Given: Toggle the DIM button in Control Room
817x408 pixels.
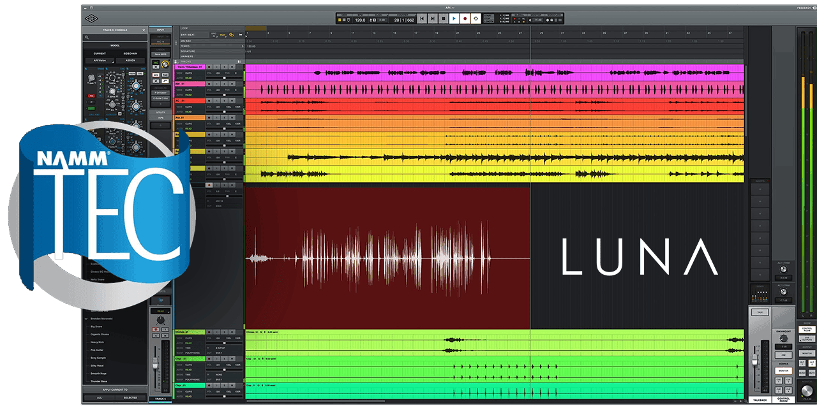Looking at the screenshot, I should [x=784, y=355].
